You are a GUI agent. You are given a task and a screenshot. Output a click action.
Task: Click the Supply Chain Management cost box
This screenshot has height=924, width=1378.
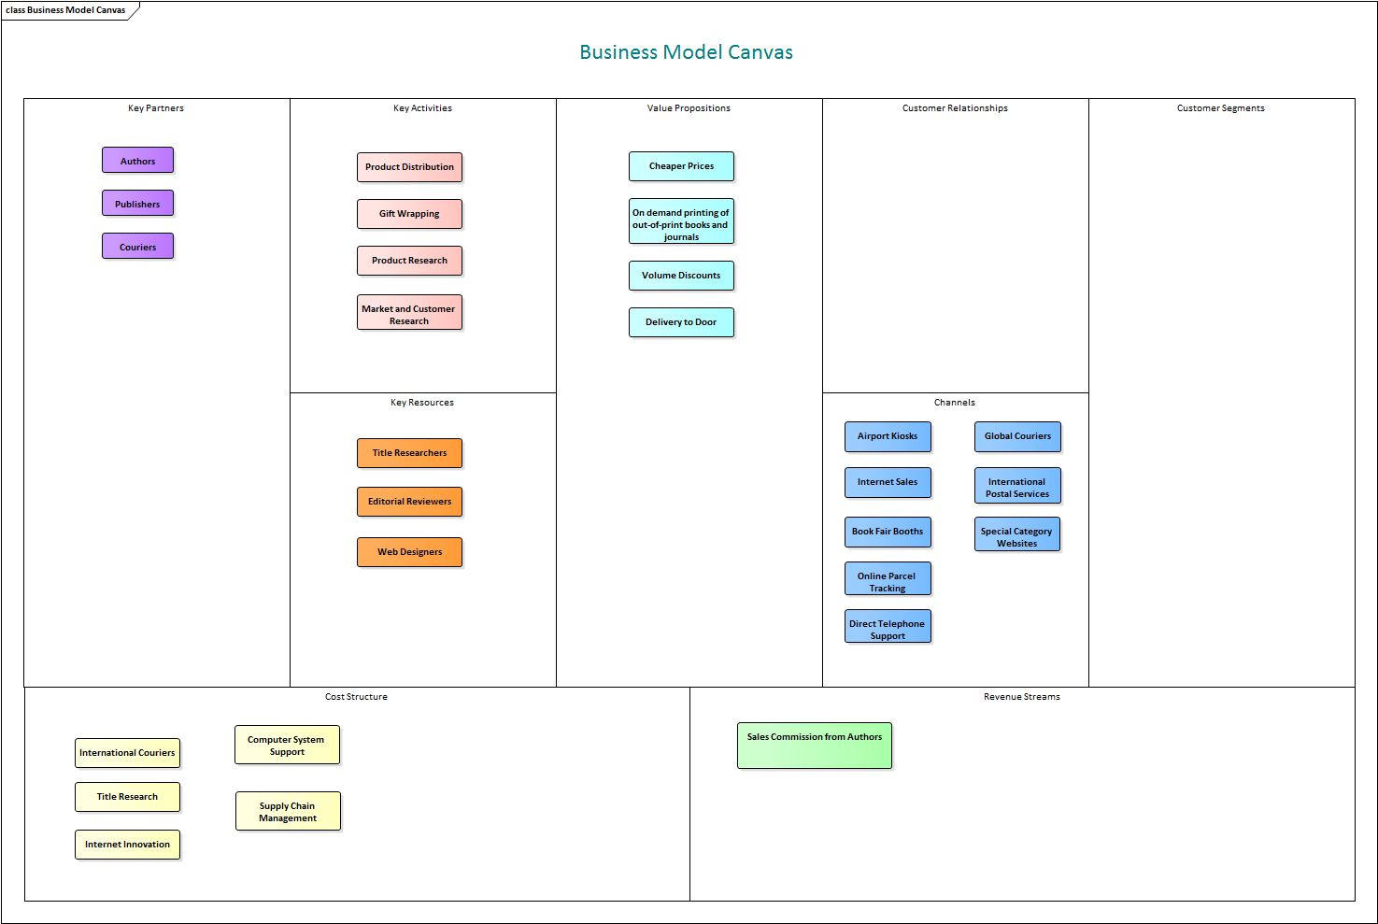[x=288, y=811]
